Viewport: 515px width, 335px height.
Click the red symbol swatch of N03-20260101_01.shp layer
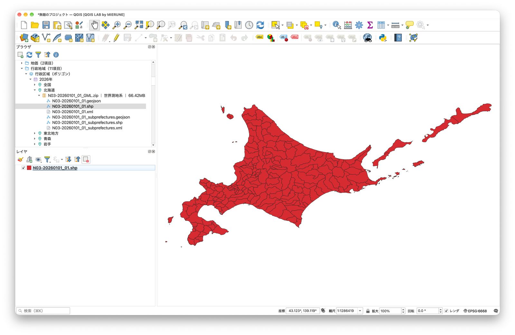29,168
